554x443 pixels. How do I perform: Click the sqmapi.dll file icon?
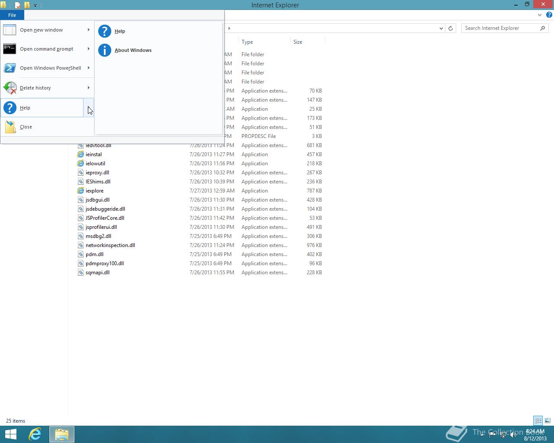(x=81, y=273)
